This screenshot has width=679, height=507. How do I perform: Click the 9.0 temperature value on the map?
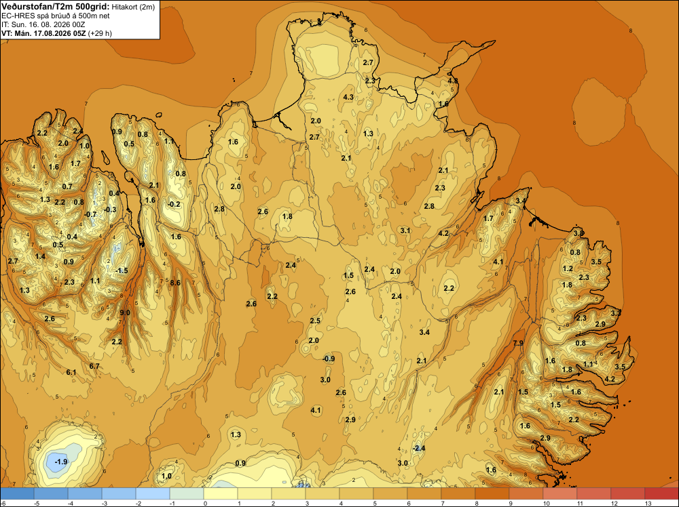[125, 312]
